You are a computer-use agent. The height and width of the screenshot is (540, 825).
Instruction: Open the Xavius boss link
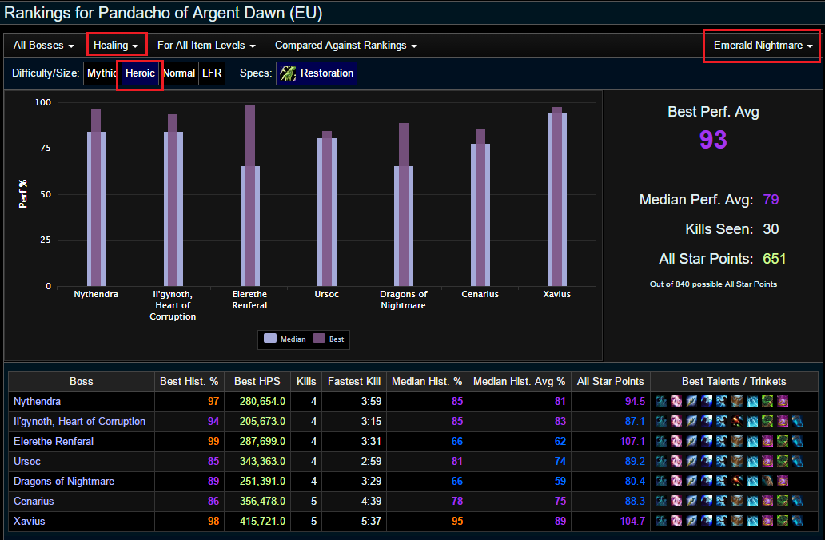pyautogui.click(x=29, y=522)
